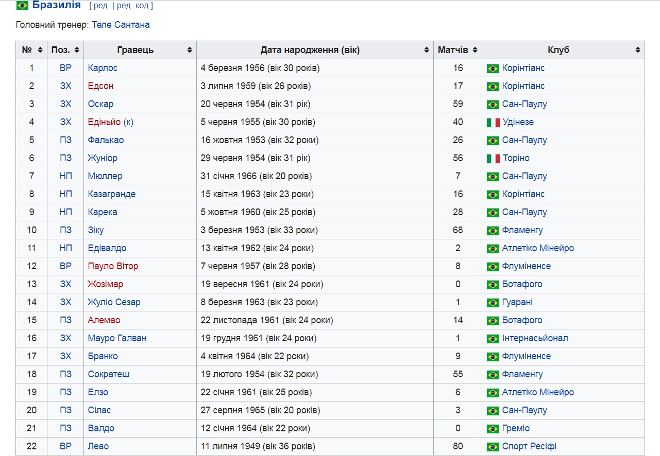Click the Italy flag next to Удінезе
The image size is (660, 456).
[493, 122]
